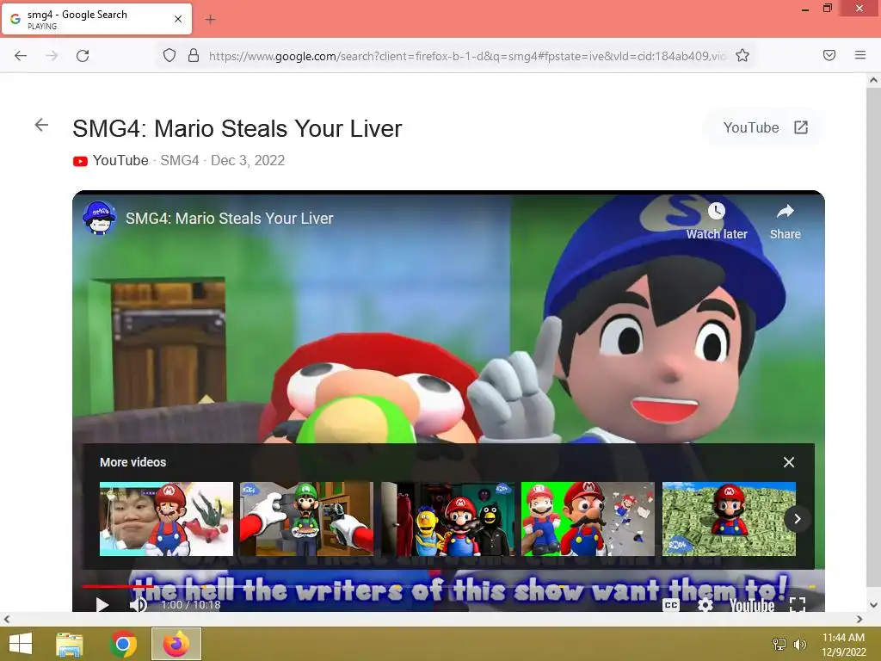Open the system volume speaker icon
The height and width of the screenshot is (661, 881).
799,644
